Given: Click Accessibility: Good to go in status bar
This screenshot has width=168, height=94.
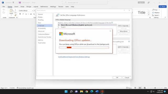Looking at the screenshot, I should point(25,88).
